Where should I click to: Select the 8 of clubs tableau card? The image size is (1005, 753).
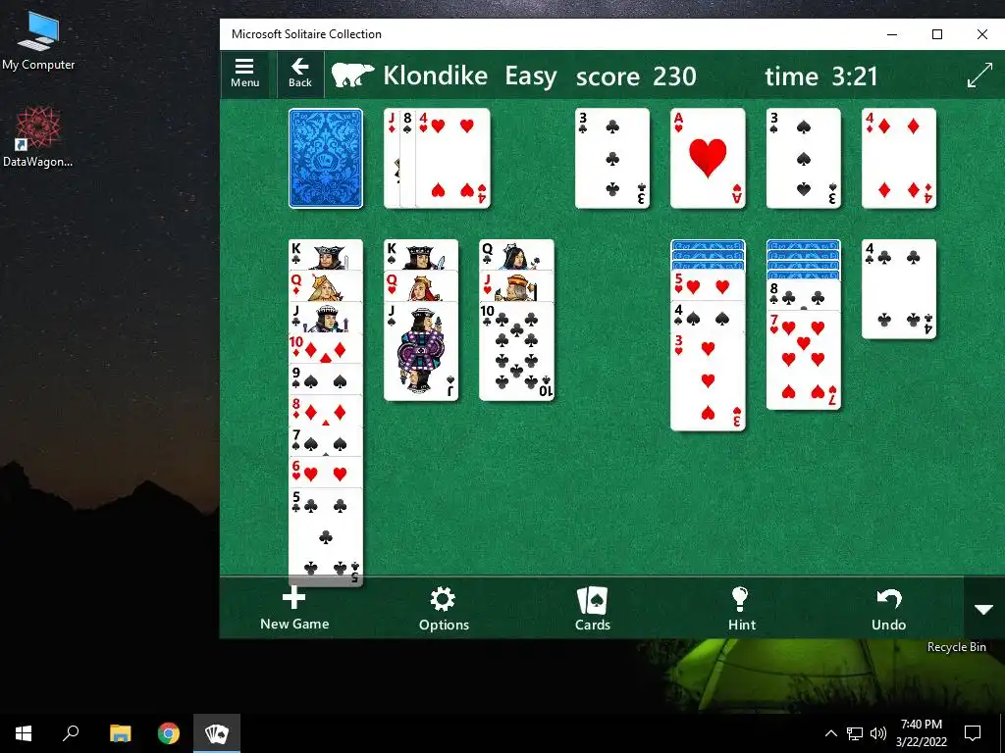[x=803, y=296]
